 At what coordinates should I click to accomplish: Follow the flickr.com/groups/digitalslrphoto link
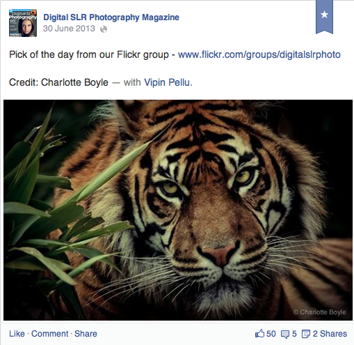coord(259,55)
